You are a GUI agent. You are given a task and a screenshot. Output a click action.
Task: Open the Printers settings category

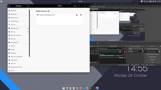(18, 63)
